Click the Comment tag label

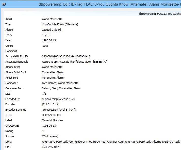[x=11, y=51]
